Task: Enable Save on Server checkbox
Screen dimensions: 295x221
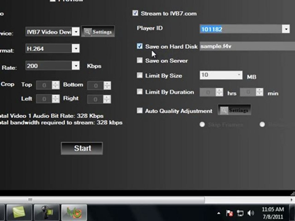Action: point(140,60)
